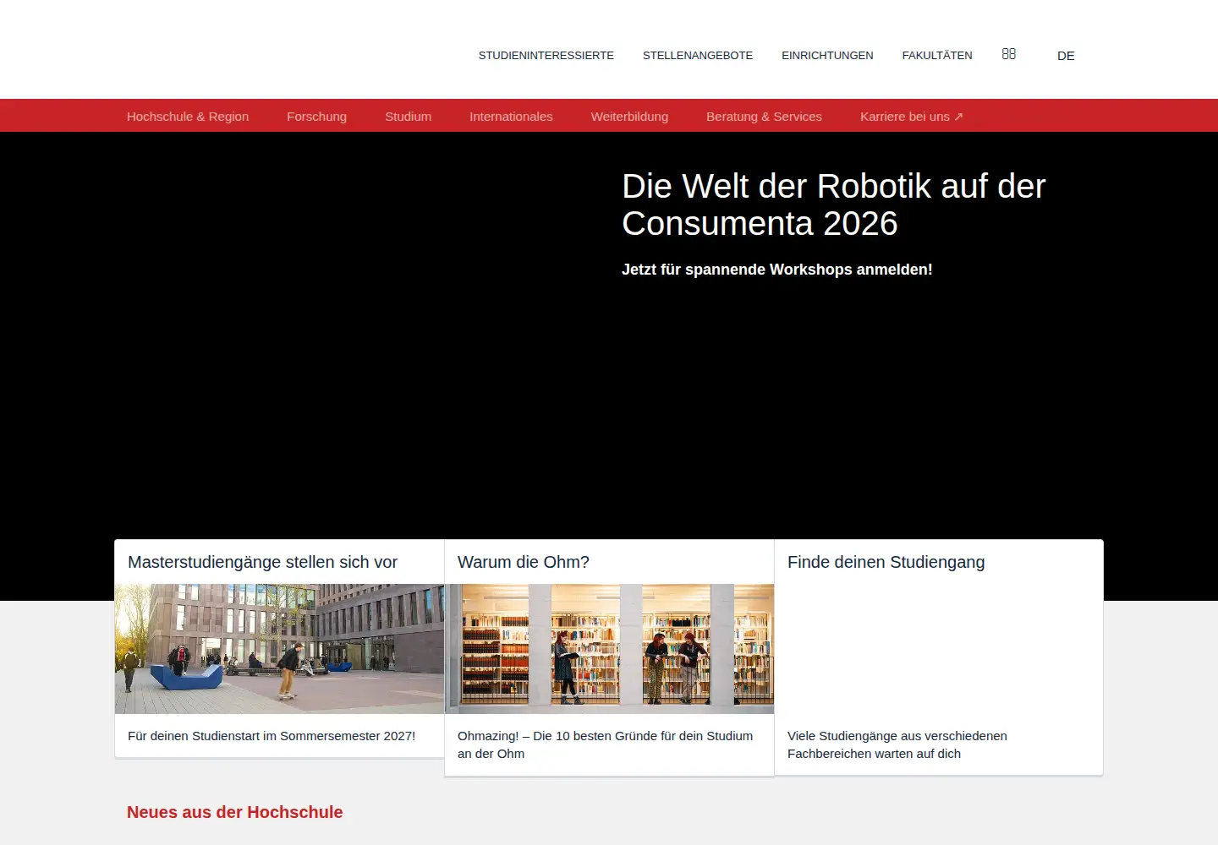Image resolution: width=1218 pixels, height=845 pixels.
Task: Click the campus skateboarder photo thumbnail
Action: 279,649
